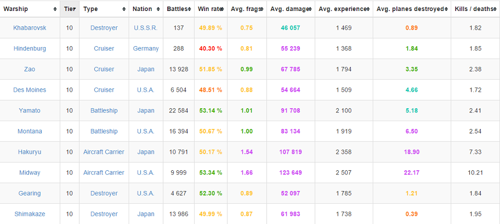Click U.S.A. nation in Gearing row
Screen dimensions: 500x224
tap(146, 193)
